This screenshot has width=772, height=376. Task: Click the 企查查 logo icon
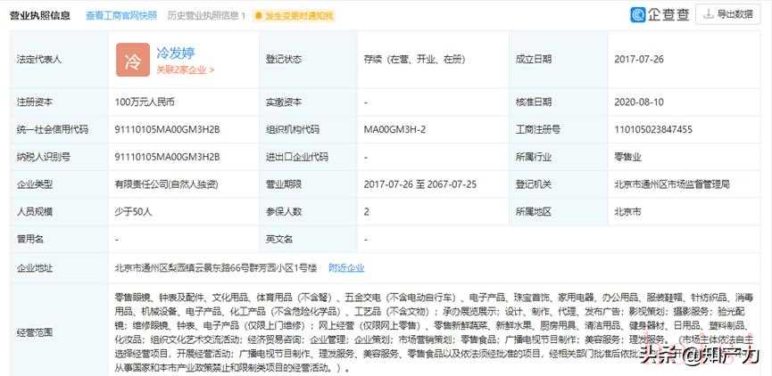tap(637, 14)
